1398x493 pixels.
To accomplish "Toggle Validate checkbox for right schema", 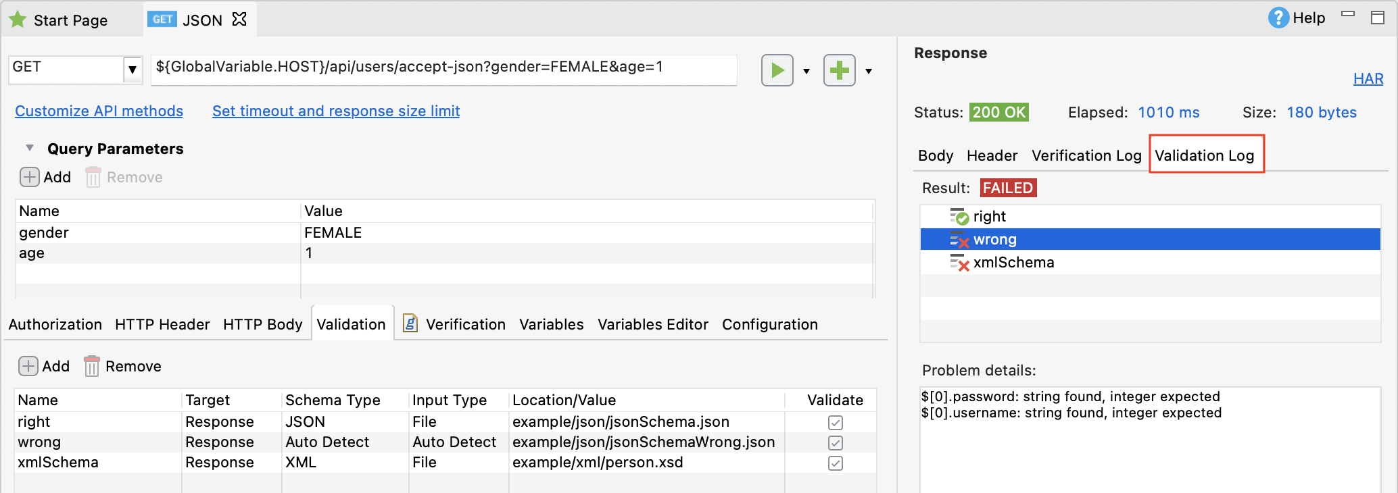I will 836,423.
